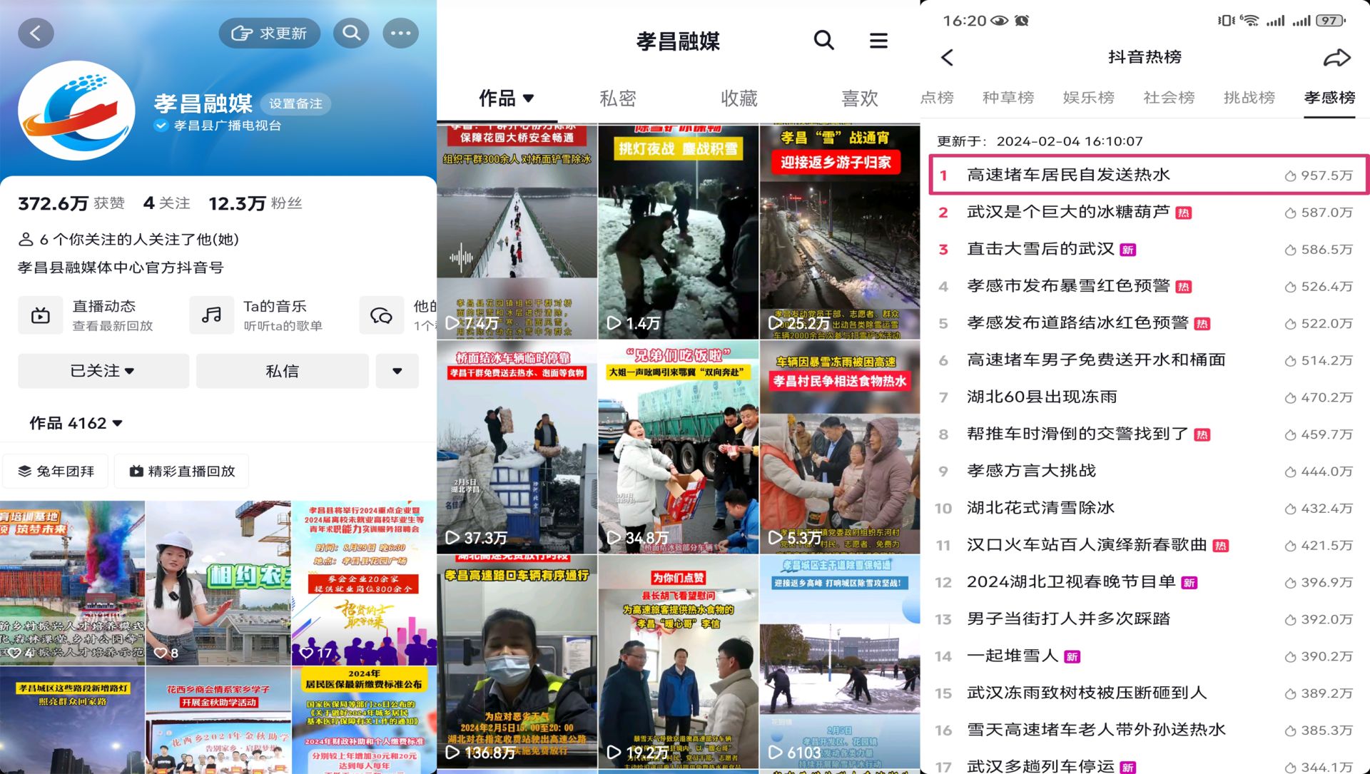Switch to the 喜欢 tab
This screenshot has width=1370, height=774.
click(860, 98)
